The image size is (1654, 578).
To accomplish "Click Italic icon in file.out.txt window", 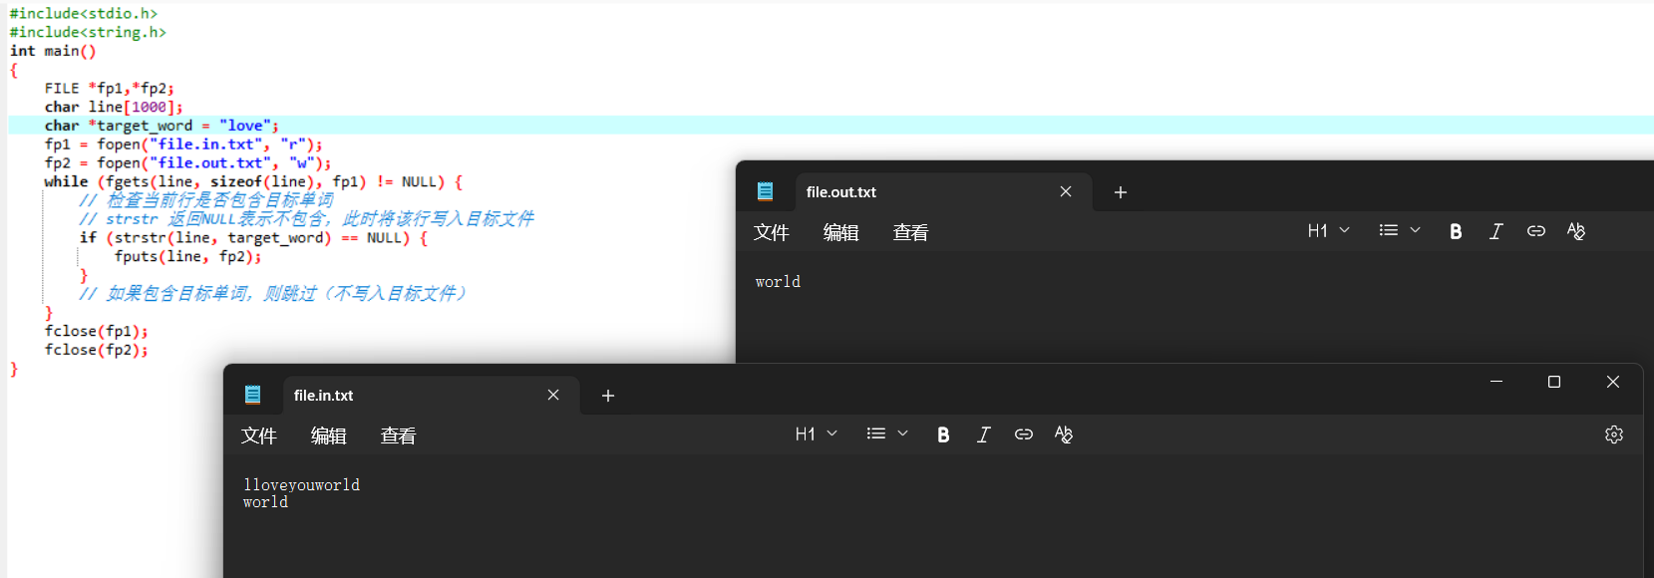I will click(1496, 231).
